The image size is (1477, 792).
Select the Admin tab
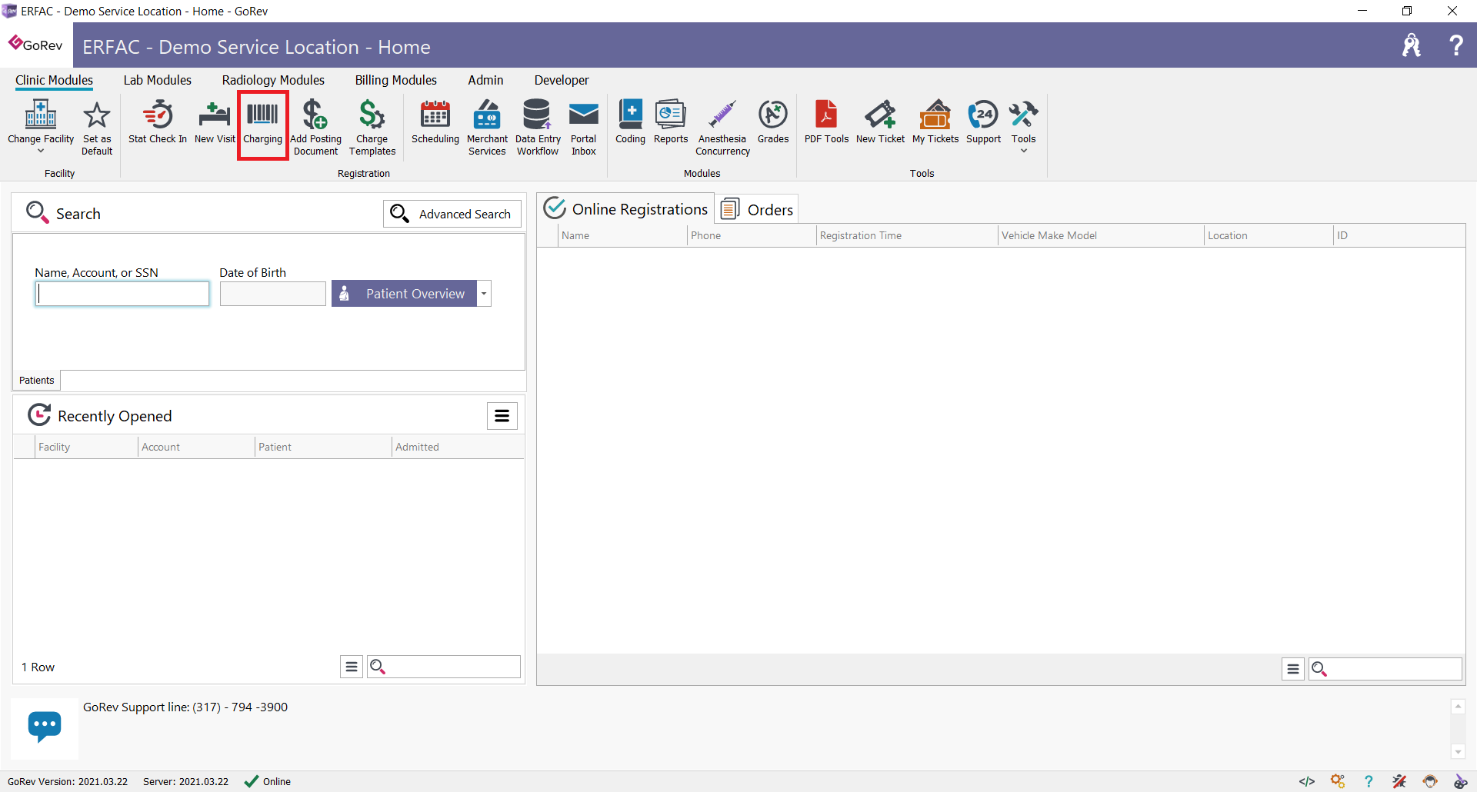coord(485,80)
